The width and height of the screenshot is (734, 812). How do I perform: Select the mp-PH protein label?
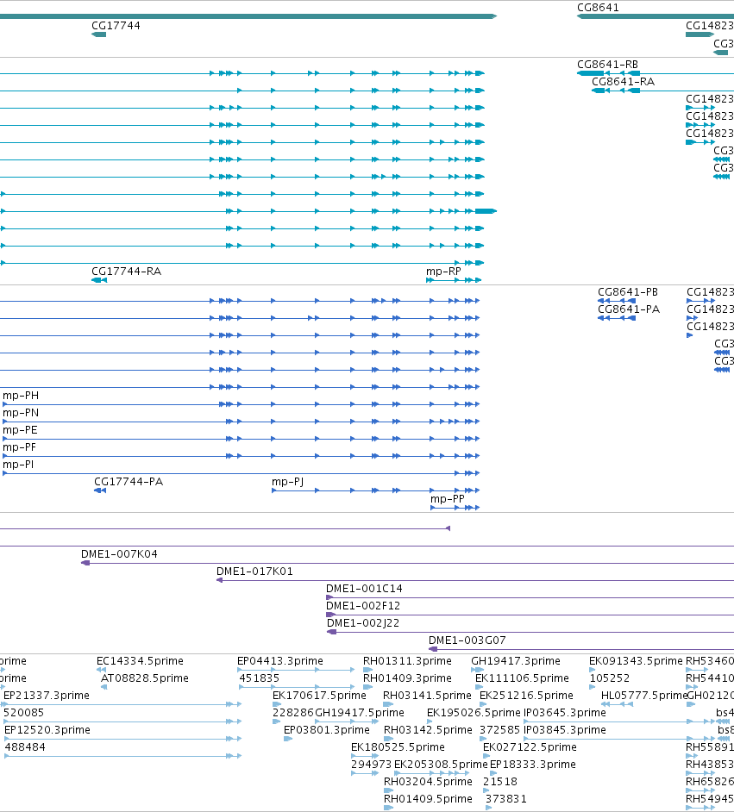(x=21, y=396)
